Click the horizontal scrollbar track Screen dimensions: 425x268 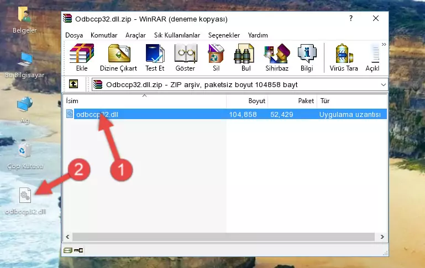[x=224, y=237]
